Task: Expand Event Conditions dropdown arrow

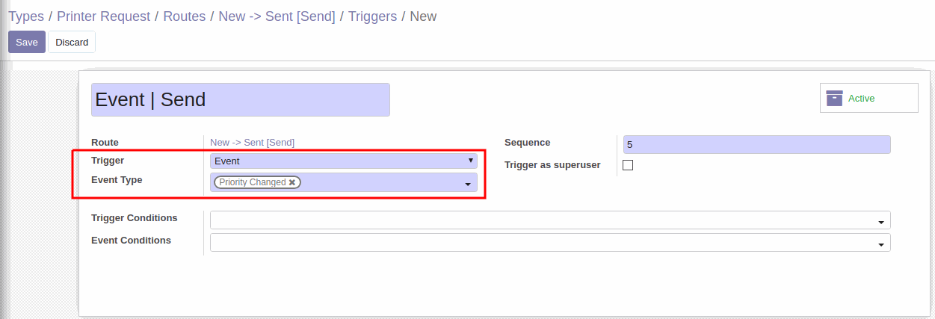Action: coord(881,244)
